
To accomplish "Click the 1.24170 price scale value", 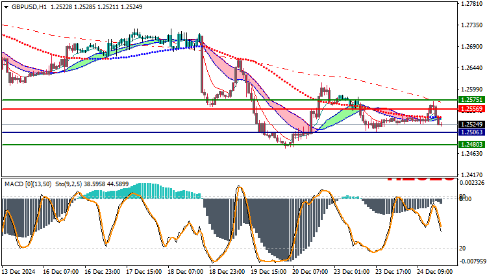I will click(472, 175).
